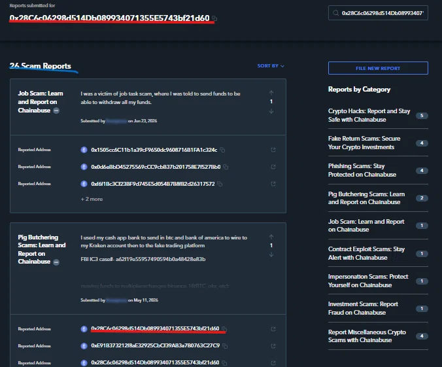This screenshot has width=442, height=367.
Task: Focus the address search field
Action: [x=378, y=13]
